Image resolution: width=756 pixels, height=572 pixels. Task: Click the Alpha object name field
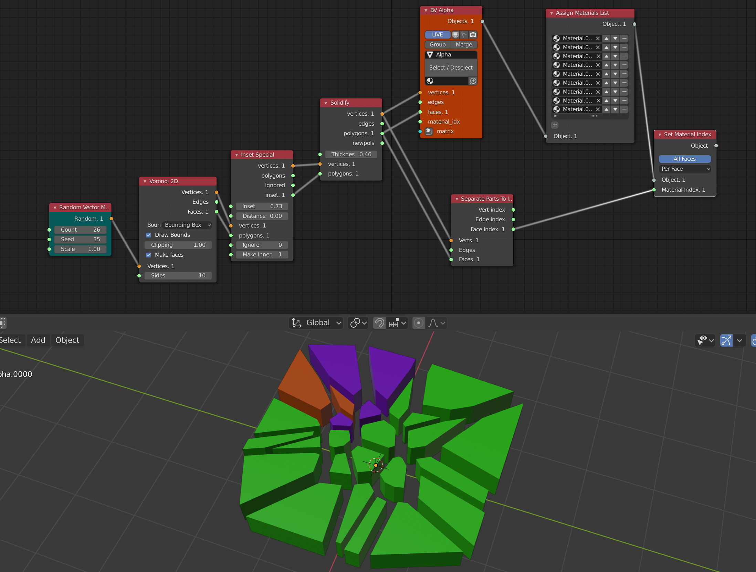point(451,55)
